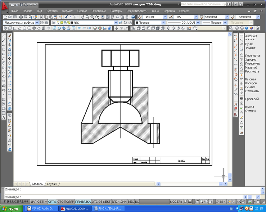Select the Erase tool in Modify toolbar
The width and height of the screenshot is (266, 212).
click(10, 36)
